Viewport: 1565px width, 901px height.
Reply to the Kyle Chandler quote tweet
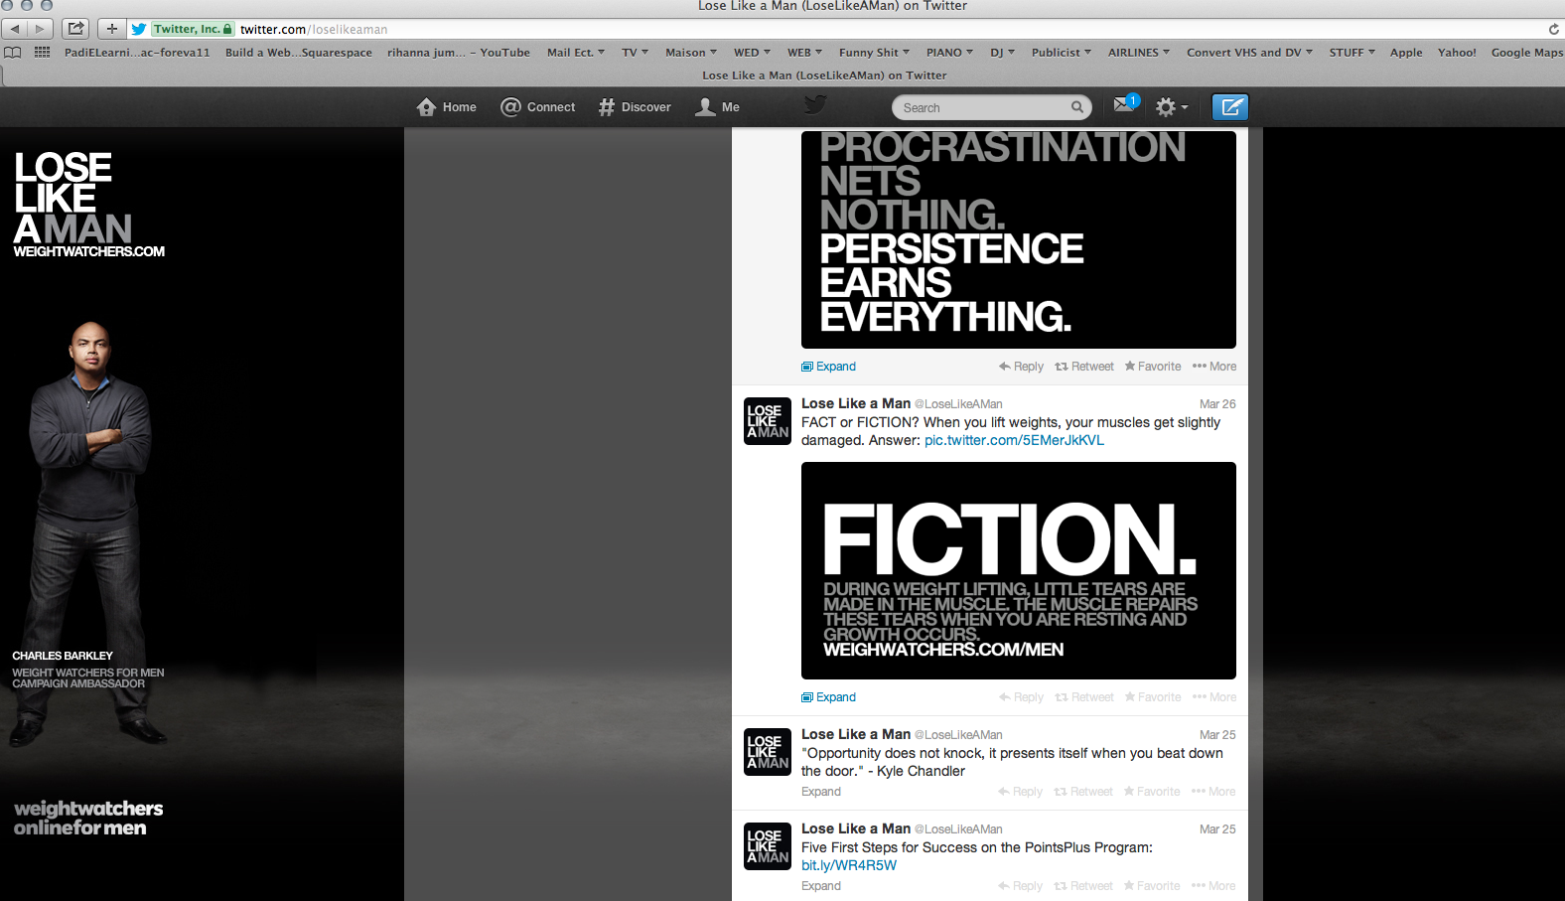(1020, 792)
